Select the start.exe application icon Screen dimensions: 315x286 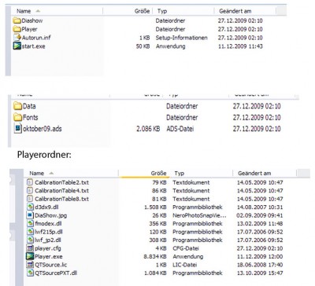[x=17, y=46]
